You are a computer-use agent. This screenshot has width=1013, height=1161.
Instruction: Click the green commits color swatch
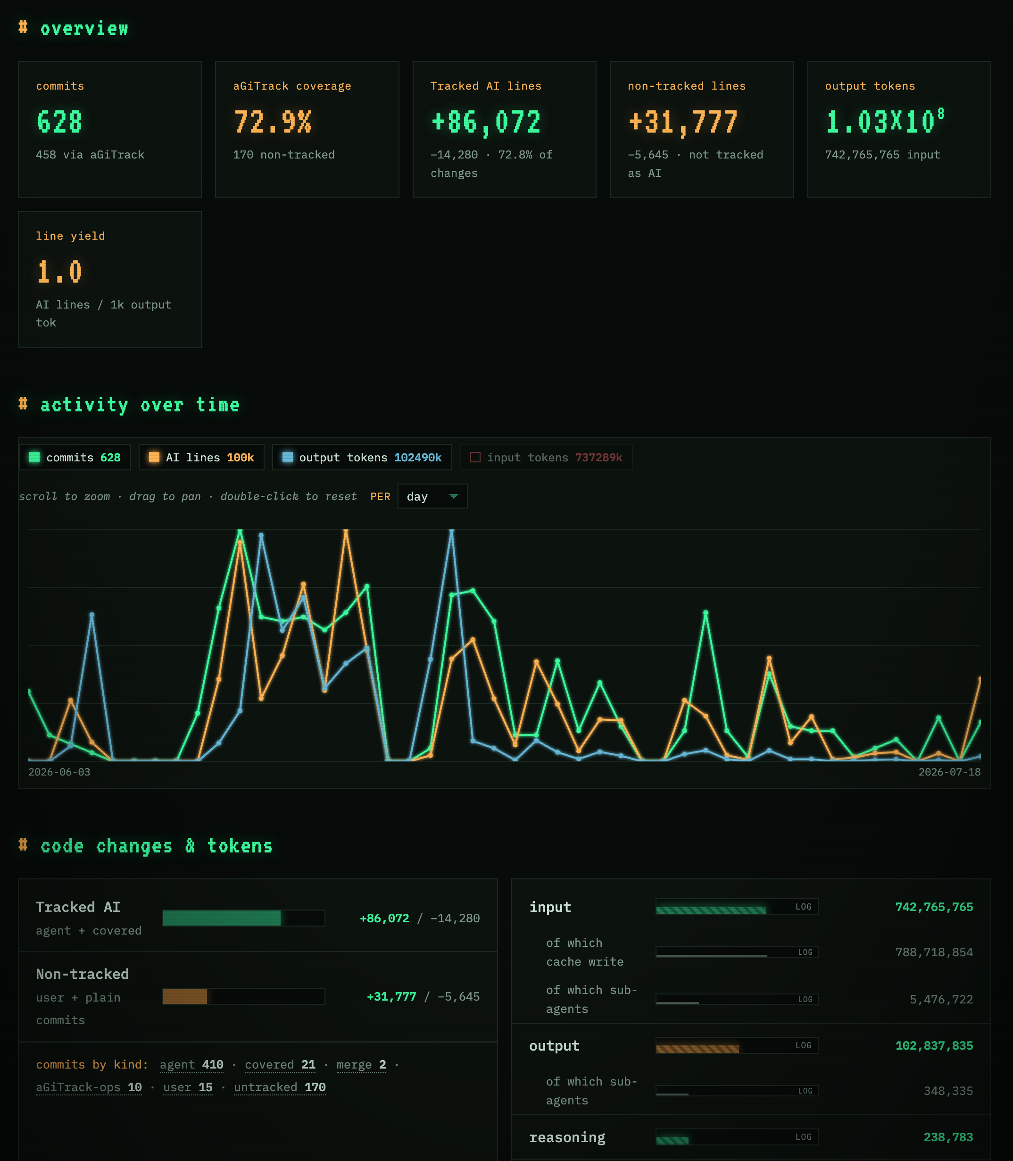[34, 457]
